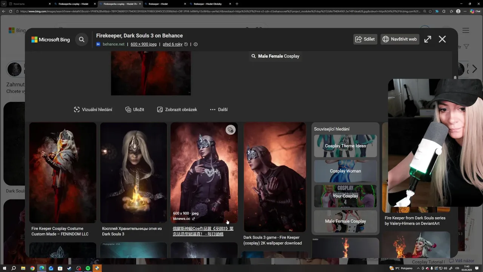Open the tab actions menu at the far left of the tab bar
This screenshot has width=483, height=272.
click(3, 4)
